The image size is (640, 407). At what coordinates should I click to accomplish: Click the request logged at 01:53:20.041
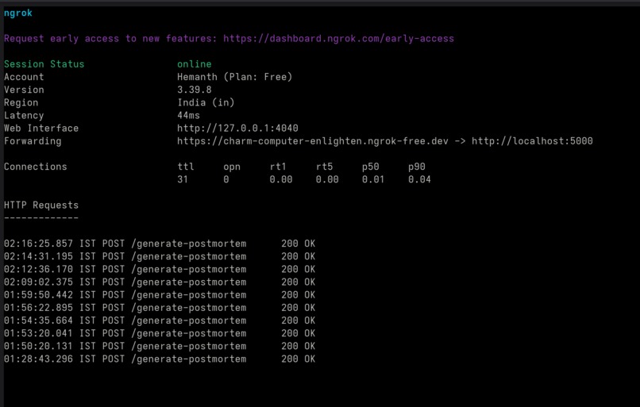pyautogui.click(x=160, y=333)
